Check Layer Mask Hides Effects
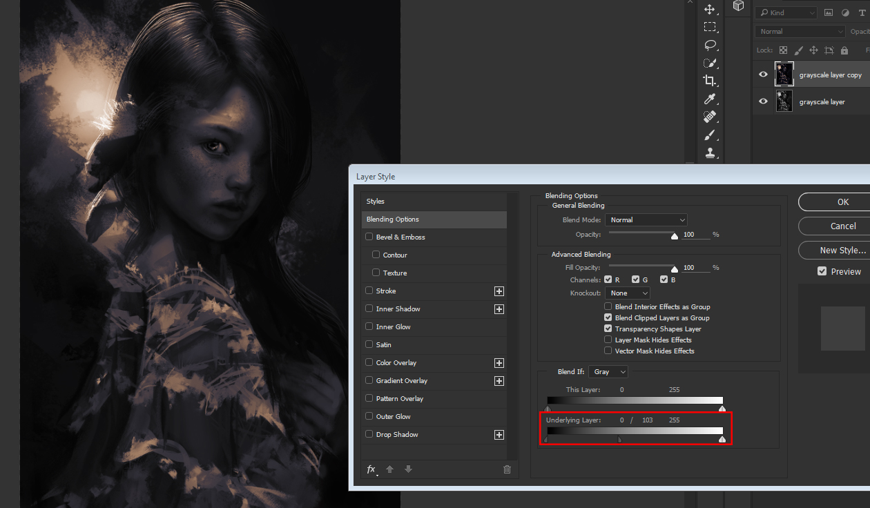The image size is (870, 508). coord(608,340)
